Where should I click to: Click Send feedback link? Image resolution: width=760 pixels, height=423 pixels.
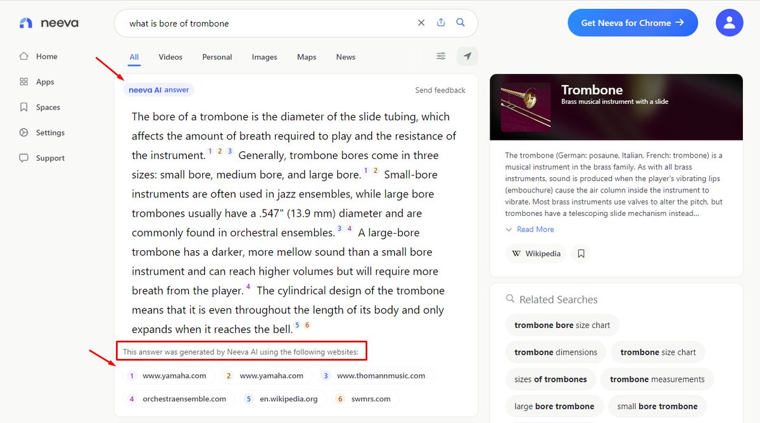440,90
